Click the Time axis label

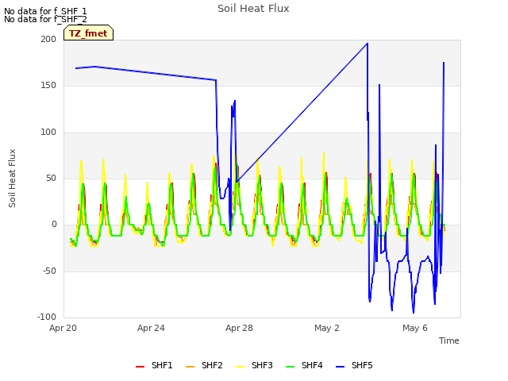[x=449, y=341]
